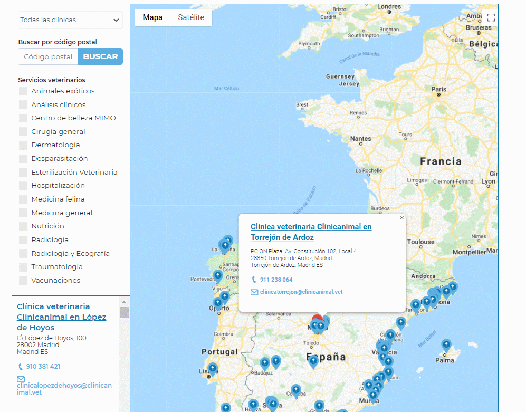Select the red highlighted Madrid pin
526x412 pixels.
coord(317,318)
